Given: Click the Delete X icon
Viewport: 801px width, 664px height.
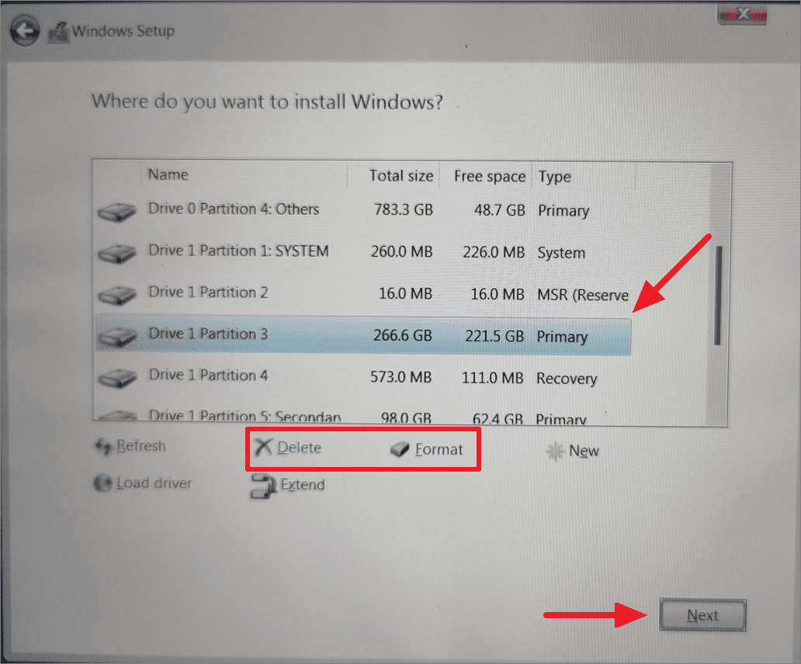Looking at the screenshot, I should [x=264, y=448].
